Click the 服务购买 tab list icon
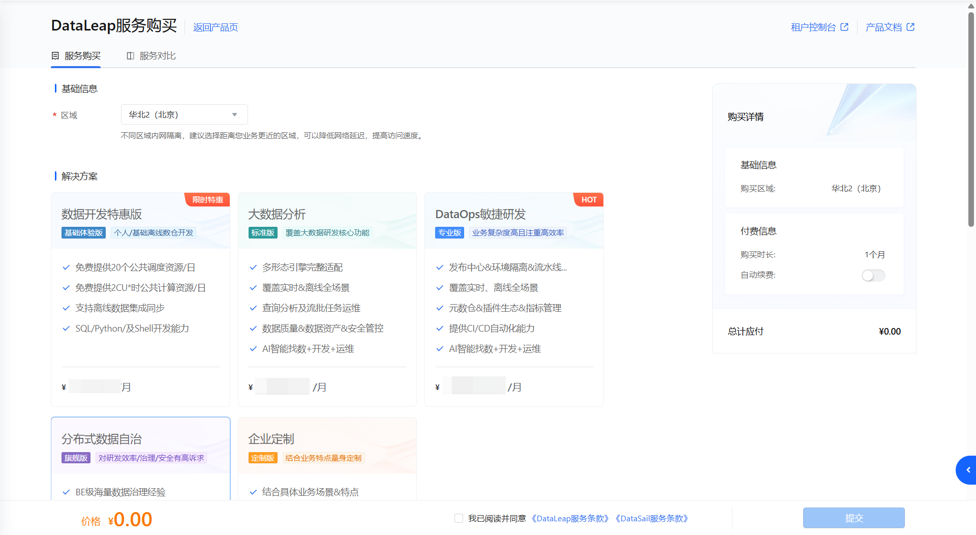Image resolution: width=976 pixels, height=535 pixels. (55, 56)
